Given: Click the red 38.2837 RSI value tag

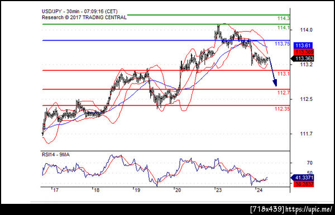Looking at the screenshot, I should [304, 184].
